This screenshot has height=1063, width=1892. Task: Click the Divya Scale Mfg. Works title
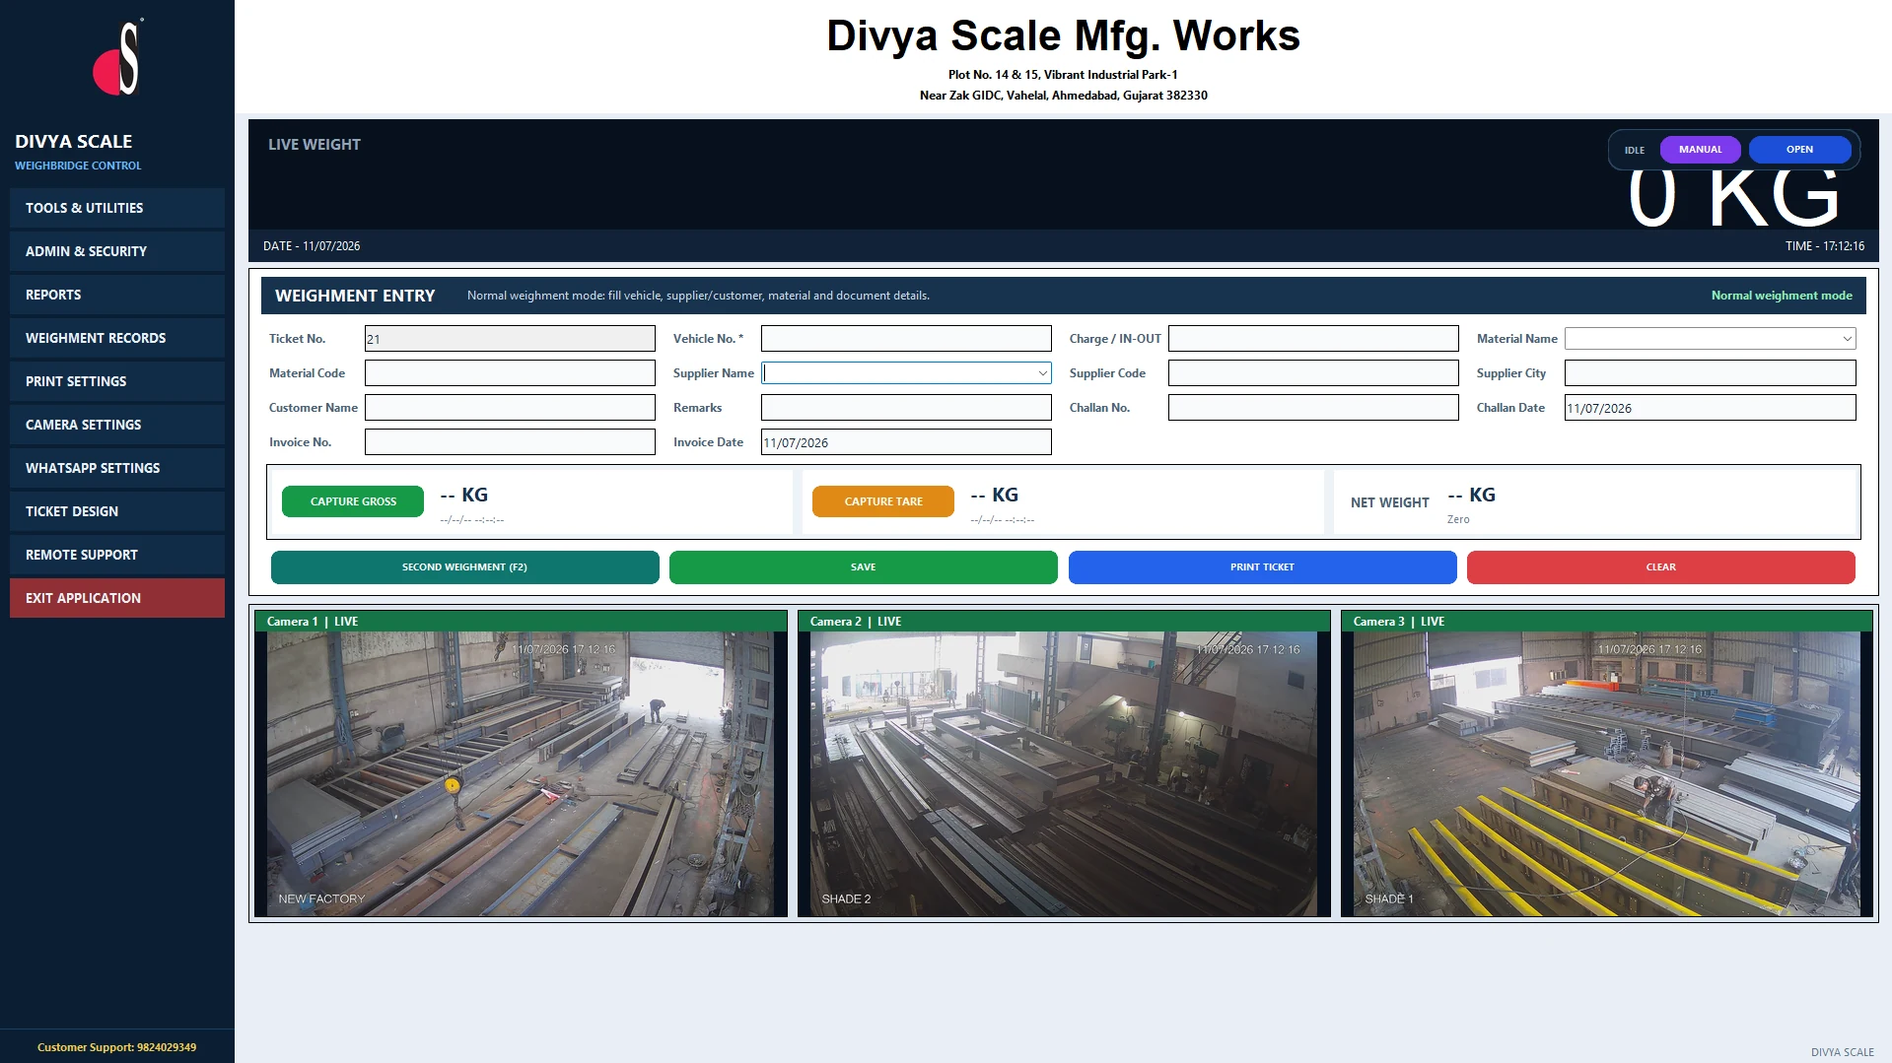(1063, 36)
